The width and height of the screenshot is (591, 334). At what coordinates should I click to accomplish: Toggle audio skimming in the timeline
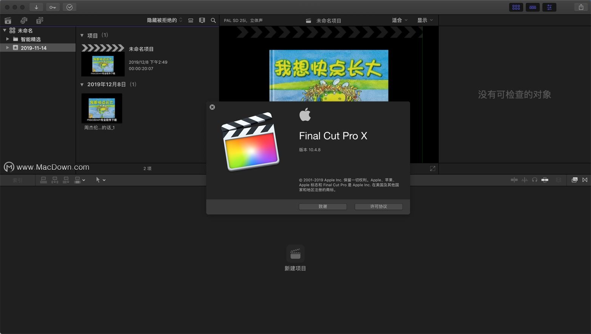[524, 180]
